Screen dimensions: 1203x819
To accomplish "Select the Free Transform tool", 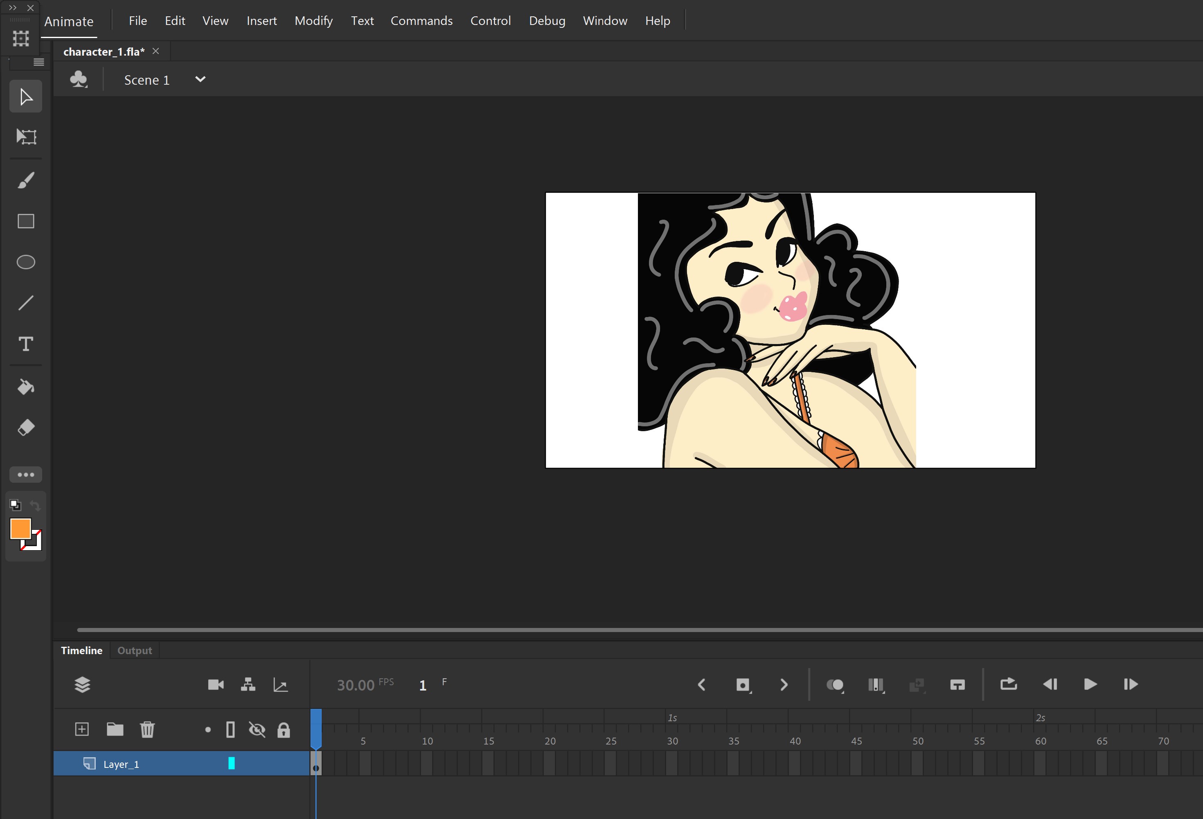I will coord(26,137).
